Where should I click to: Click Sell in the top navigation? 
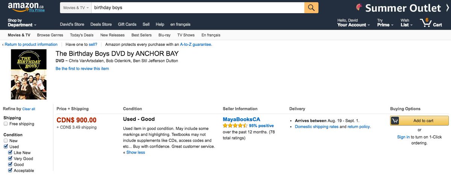(x=146, y=24)
